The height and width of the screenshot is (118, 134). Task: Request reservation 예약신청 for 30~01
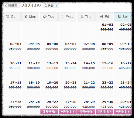coord(123,112)
